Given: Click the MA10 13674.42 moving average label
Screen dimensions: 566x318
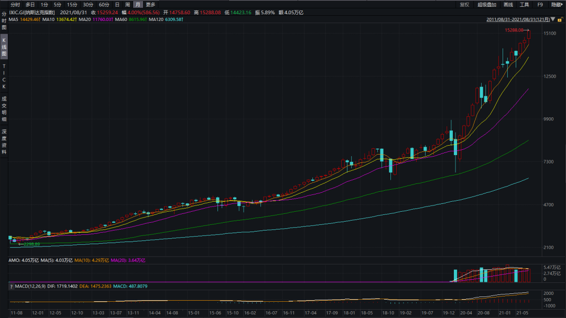Looking at the screenshot, I should click(x=59, y=19).
